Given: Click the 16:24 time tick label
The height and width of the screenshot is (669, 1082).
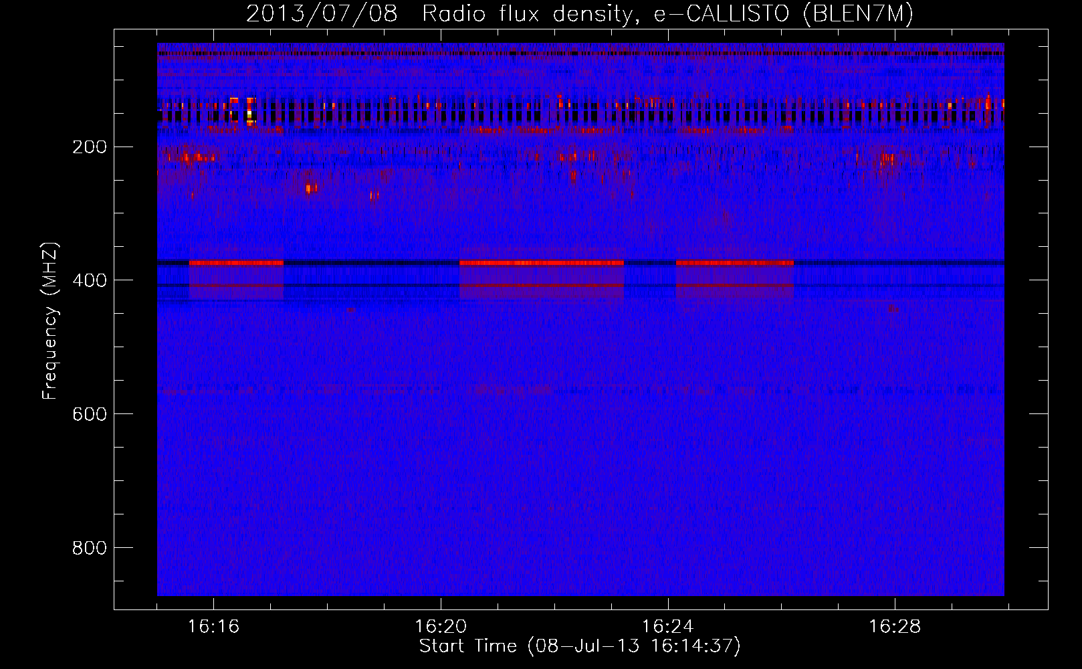Looking at the screenshot, I should pyautogui.click(x=667, y=627).
